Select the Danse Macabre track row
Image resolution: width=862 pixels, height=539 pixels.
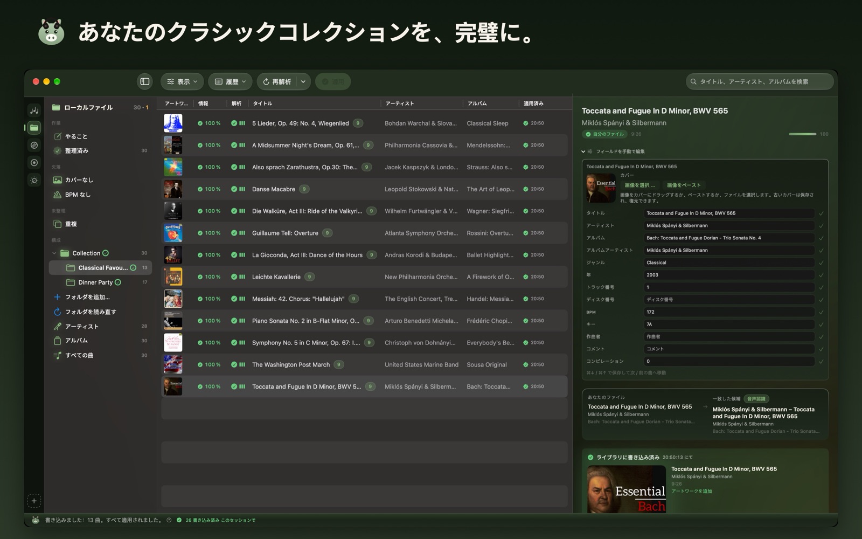coord(364,189)
